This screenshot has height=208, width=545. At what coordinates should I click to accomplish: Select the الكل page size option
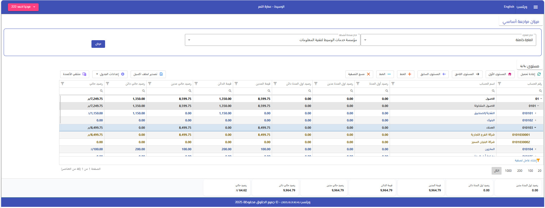pos(496,171)
